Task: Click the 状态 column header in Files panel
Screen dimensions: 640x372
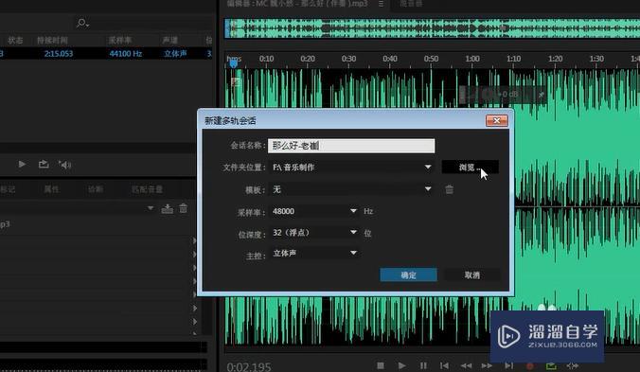Action: pos(15,40)
